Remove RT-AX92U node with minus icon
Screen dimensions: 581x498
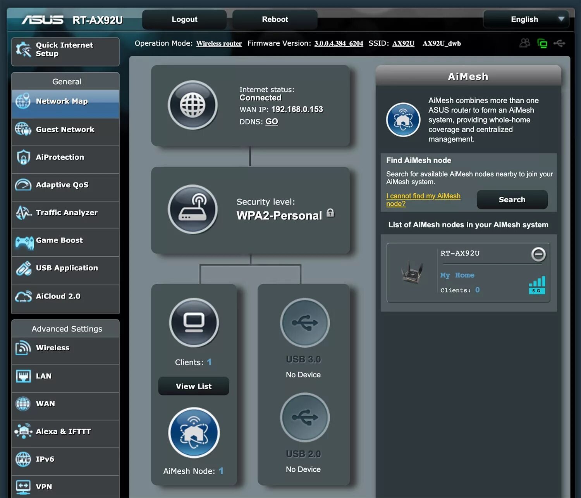(538, 254)
